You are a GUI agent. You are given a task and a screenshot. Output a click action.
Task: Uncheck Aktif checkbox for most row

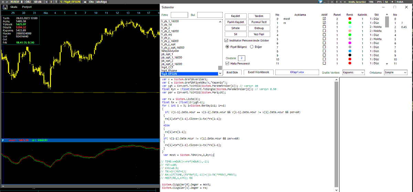pyautogui.click(x=324, y=19)
